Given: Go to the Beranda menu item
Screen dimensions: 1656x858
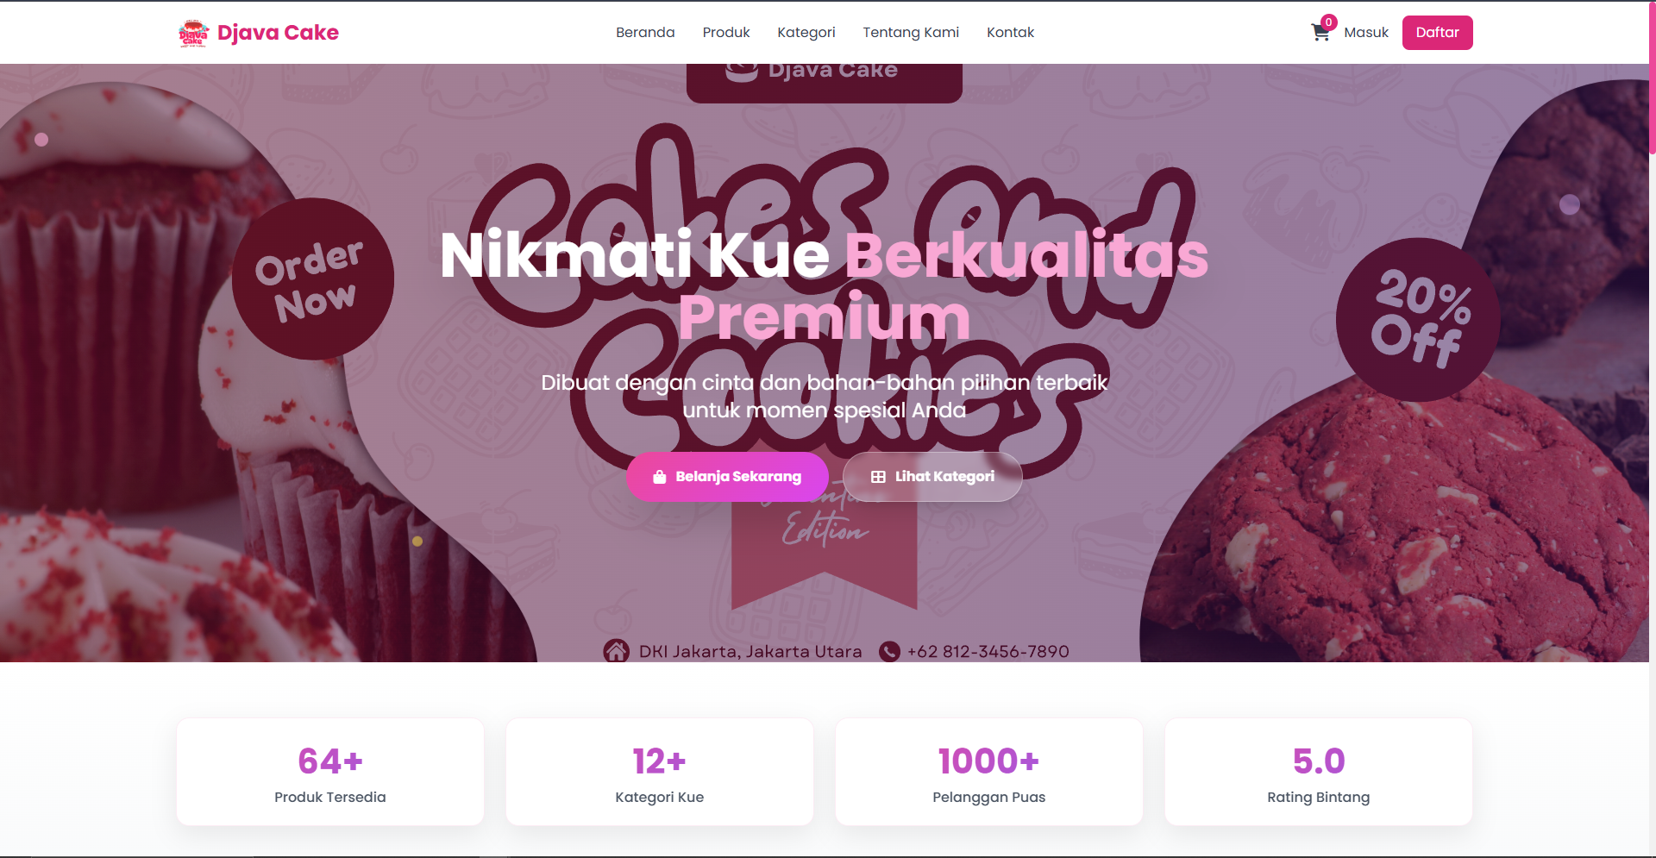Looking at the screenshot, I should 645,33.
